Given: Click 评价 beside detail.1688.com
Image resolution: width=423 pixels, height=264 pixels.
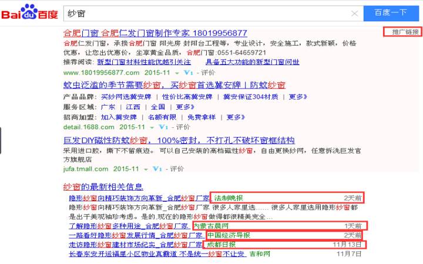Looking at the screenshot, I should [183, 127].
